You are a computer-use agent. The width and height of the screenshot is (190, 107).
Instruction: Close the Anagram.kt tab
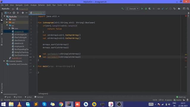point(44,13)
